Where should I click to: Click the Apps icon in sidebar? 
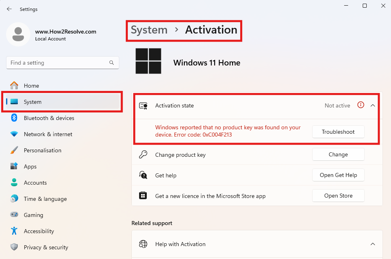14,166
